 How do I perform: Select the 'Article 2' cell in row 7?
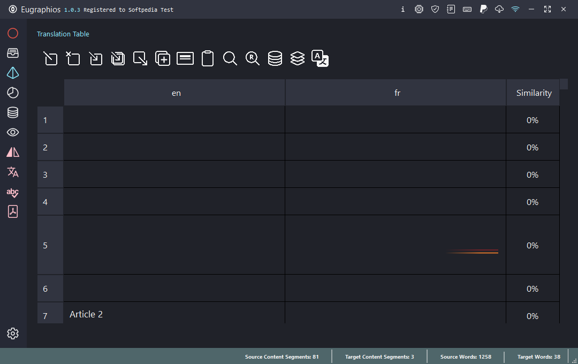pos(174,314)
